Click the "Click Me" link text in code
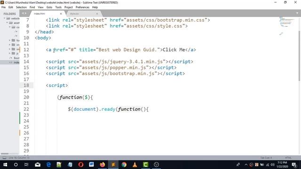The width and height of the screenshot is (301, 169). [x=174, y=50]
